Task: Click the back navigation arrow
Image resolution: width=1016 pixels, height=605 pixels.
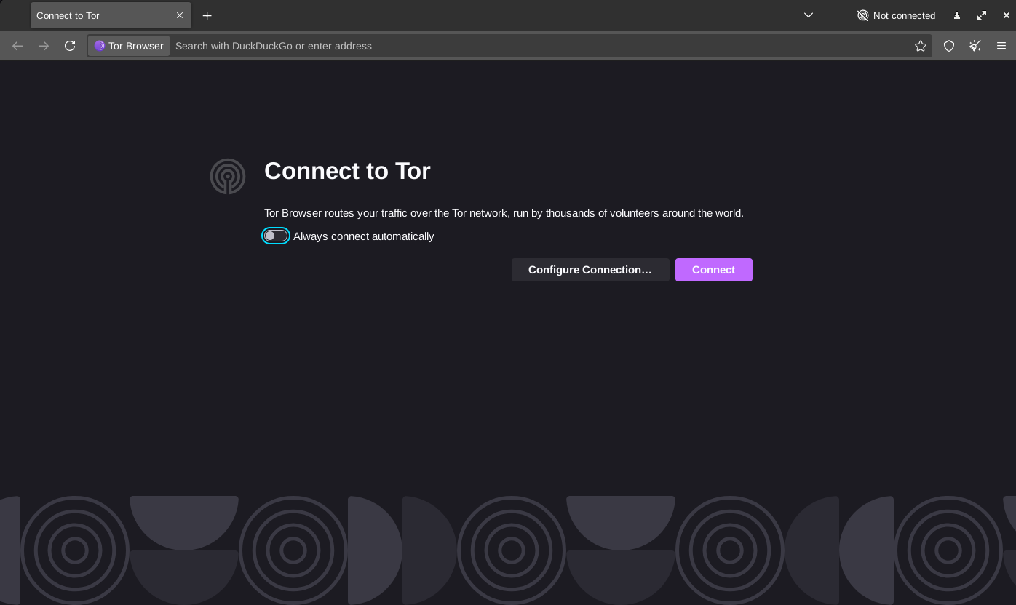Action: [17, 46]
